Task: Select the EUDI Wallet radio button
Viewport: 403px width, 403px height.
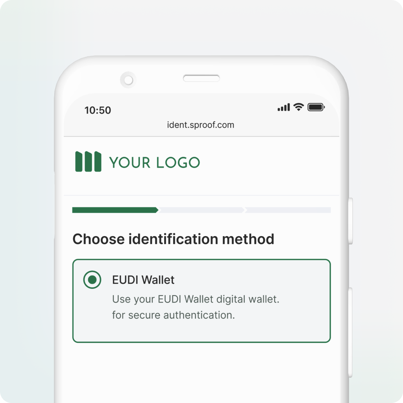Action: (92, 279)
